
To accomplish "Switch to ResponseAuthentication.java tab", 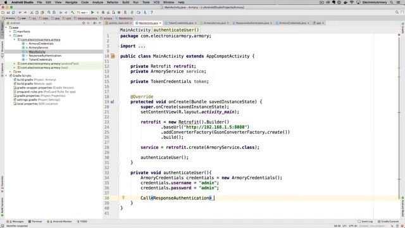I will point(252,23).
